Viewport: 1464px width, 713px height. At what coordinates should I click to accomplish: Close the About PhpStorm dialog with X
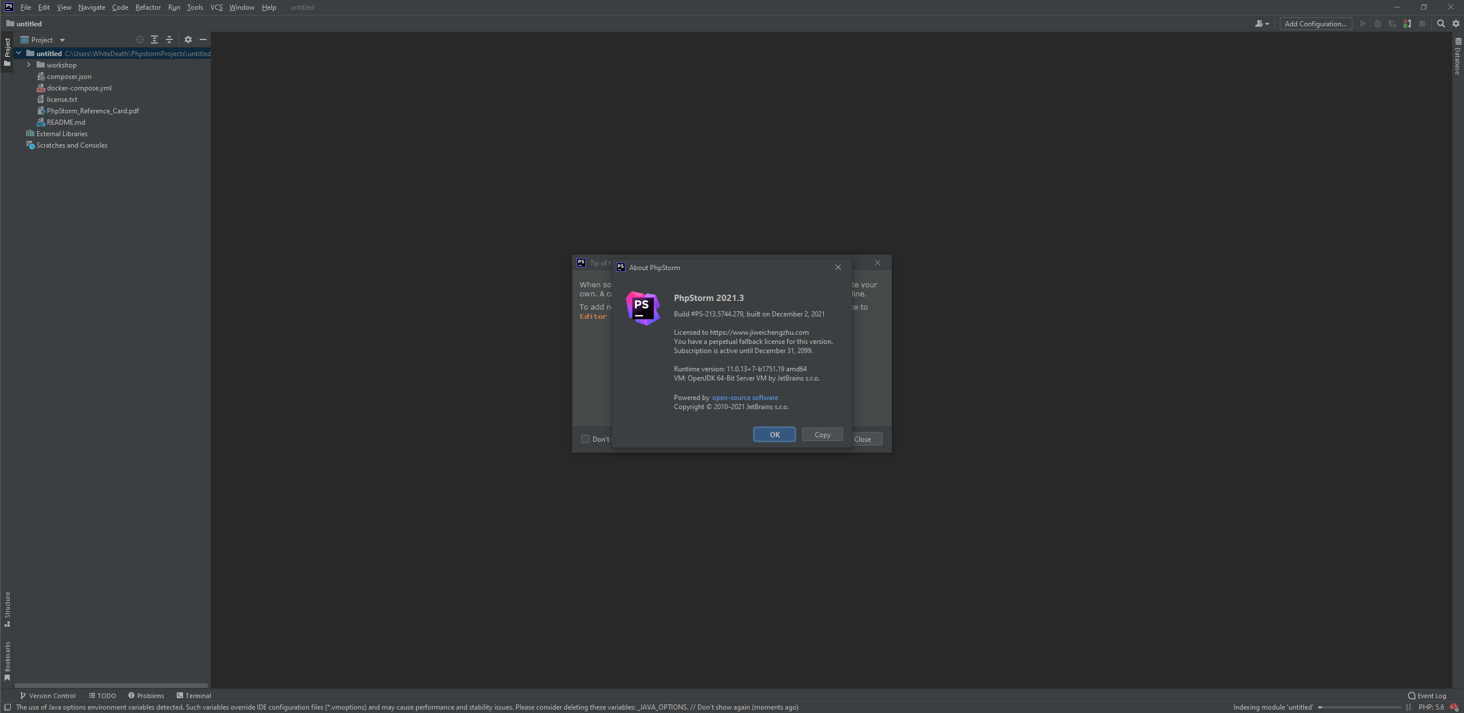pyautogui.click(x=838, y=267)
